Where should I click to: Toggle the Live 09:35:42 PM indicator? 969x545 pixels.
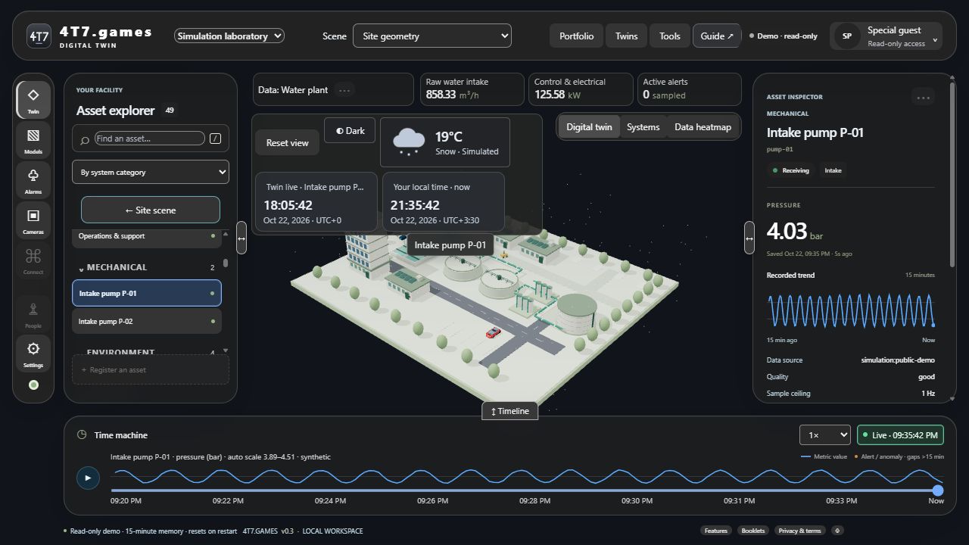point(900,435)
